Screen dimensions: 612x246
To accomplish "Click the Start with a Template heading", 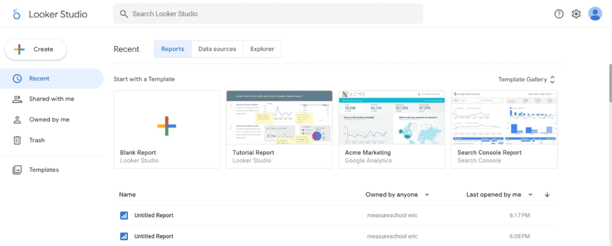I will click(x=144, y=79).
